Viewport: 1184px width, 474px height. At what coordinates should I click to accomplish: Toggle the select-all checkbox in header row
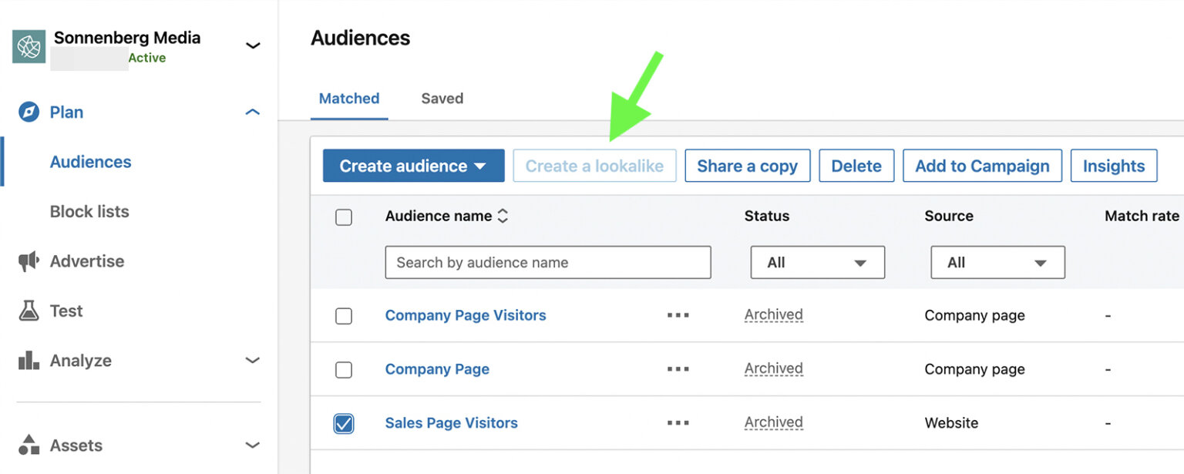click(343, 217)
